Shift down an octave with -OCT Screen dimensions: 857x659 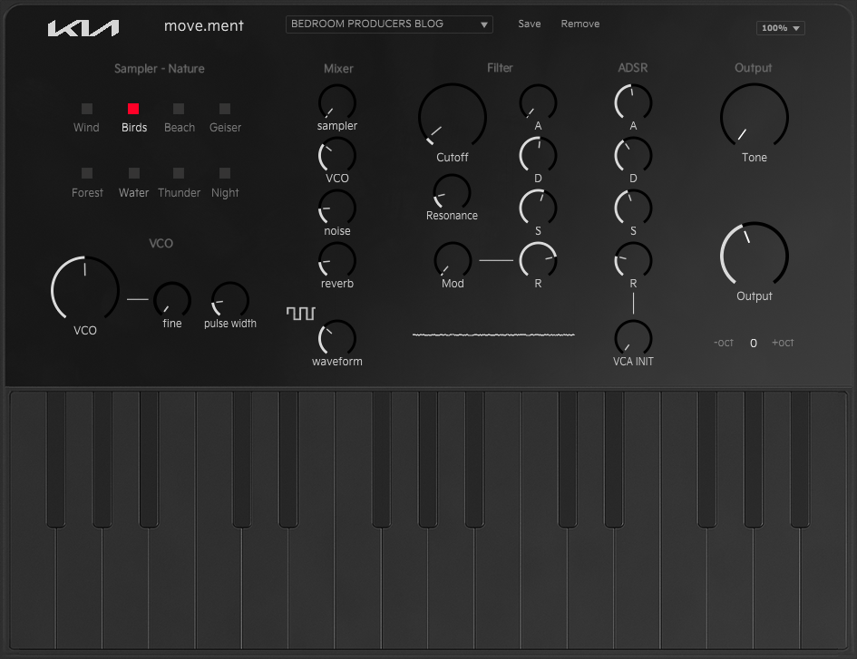[724, 344]
